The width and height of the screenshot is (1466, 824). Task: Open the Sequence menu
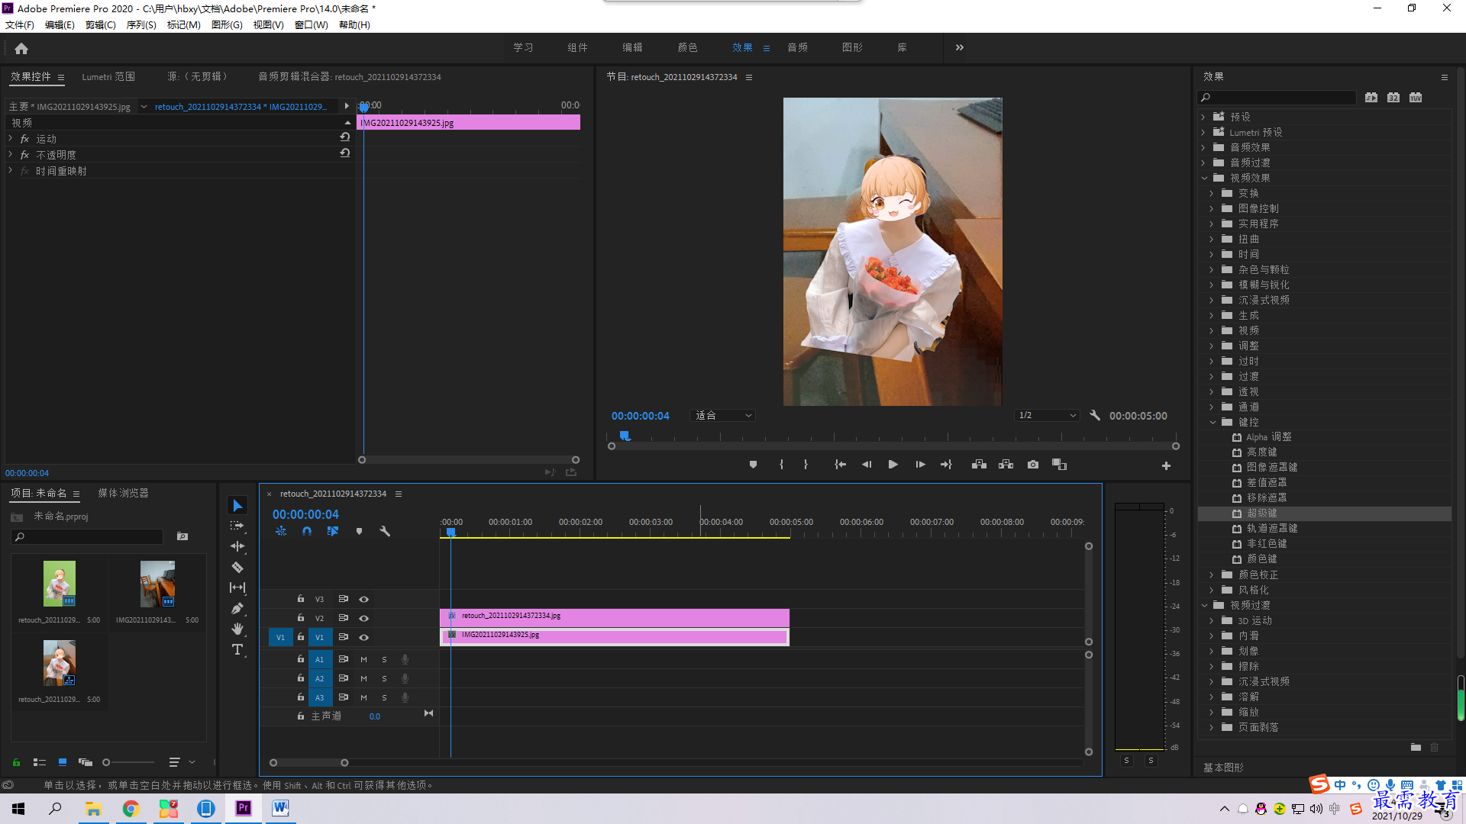(x=141, y=25)
